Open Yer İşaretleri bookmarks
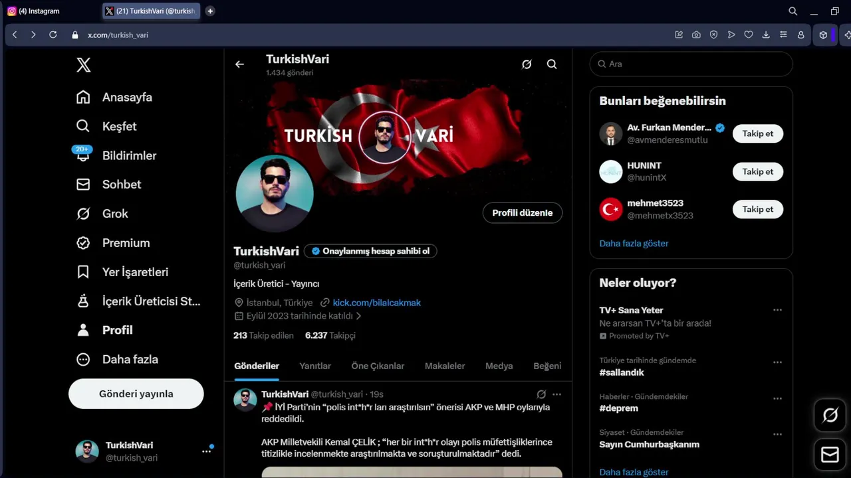The width and height of the screenshot is (851, 478). pyautogui.click(x=122, y=272)
